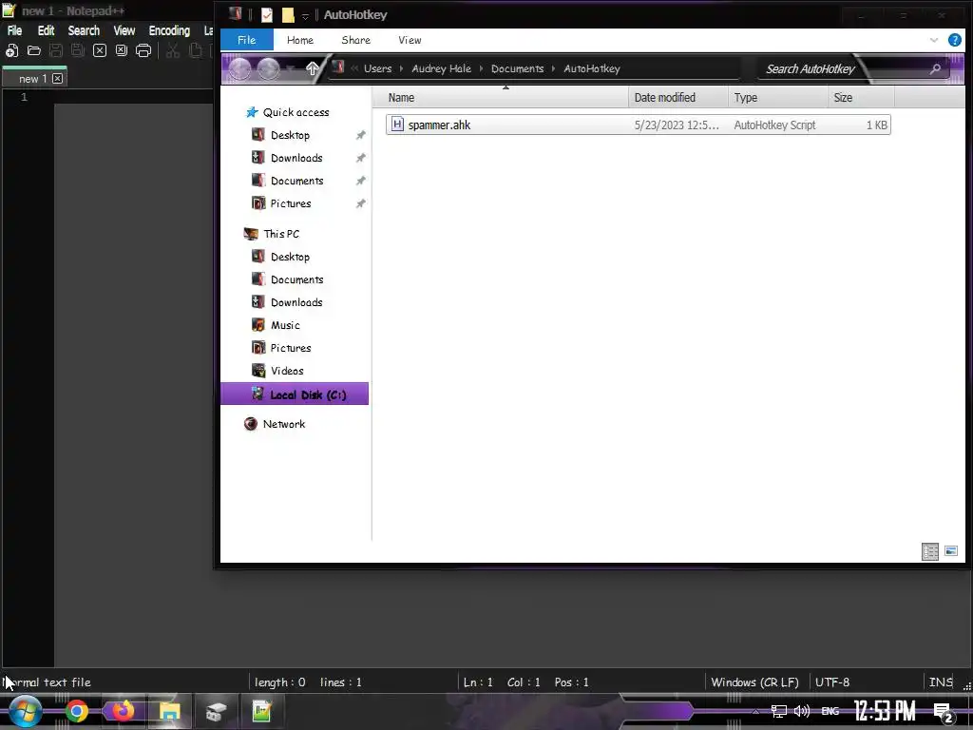Click New folder icon in quick access toolbar
The width and height of the screenshot is (973, 730).
point(288,15)
